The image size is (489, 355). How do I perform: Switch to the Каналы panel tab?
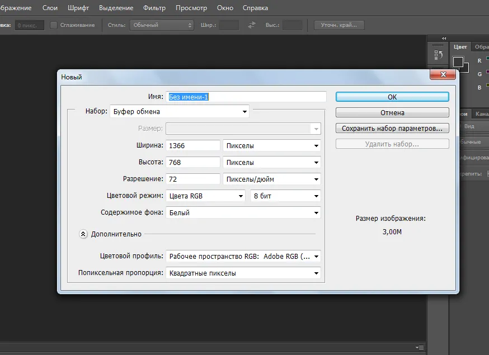[x=481, y=113]
